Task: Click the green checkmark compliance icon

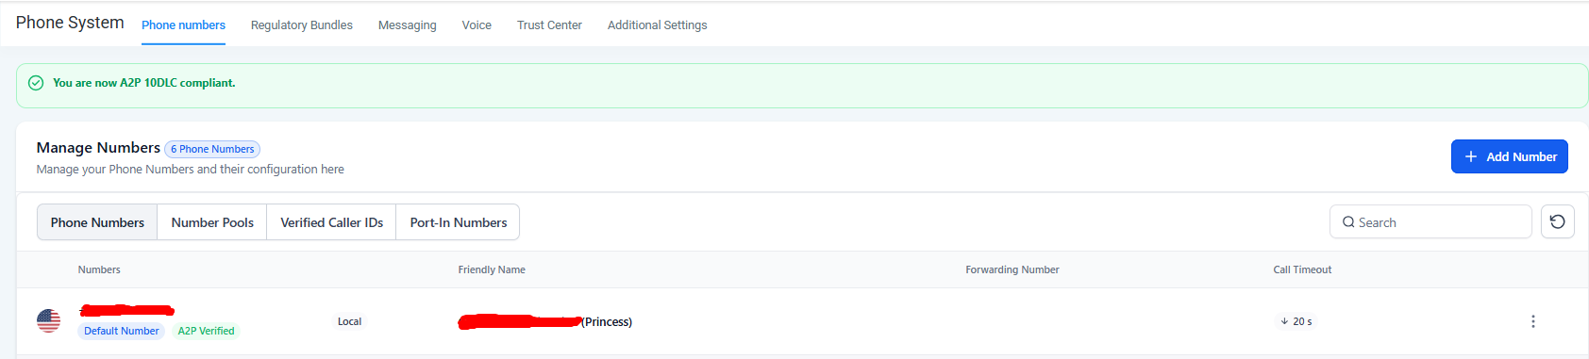Action: (x=36, y=83)
